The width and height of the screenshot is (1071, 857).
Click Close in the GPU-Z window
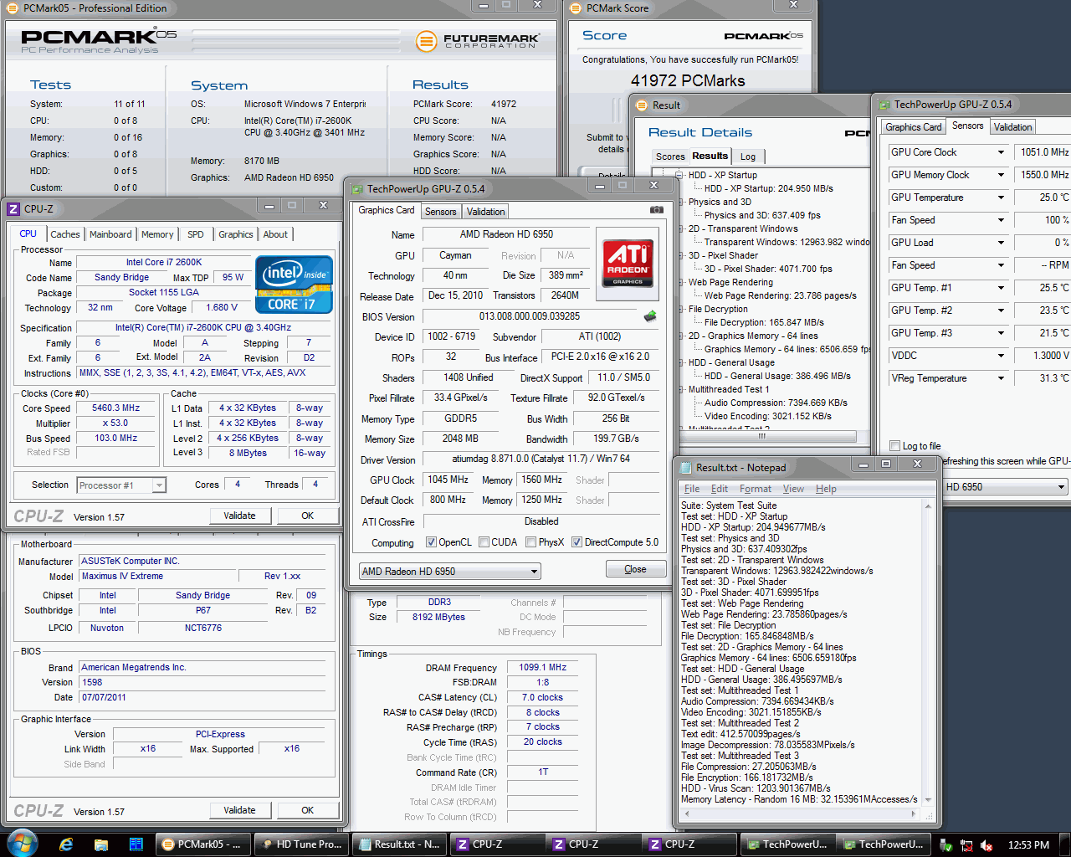(x=635, y=569)
